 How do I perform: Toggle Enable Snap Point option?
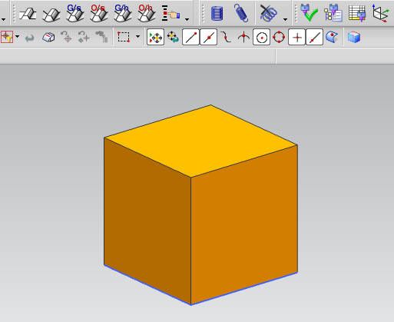click(x=155, y=37)
